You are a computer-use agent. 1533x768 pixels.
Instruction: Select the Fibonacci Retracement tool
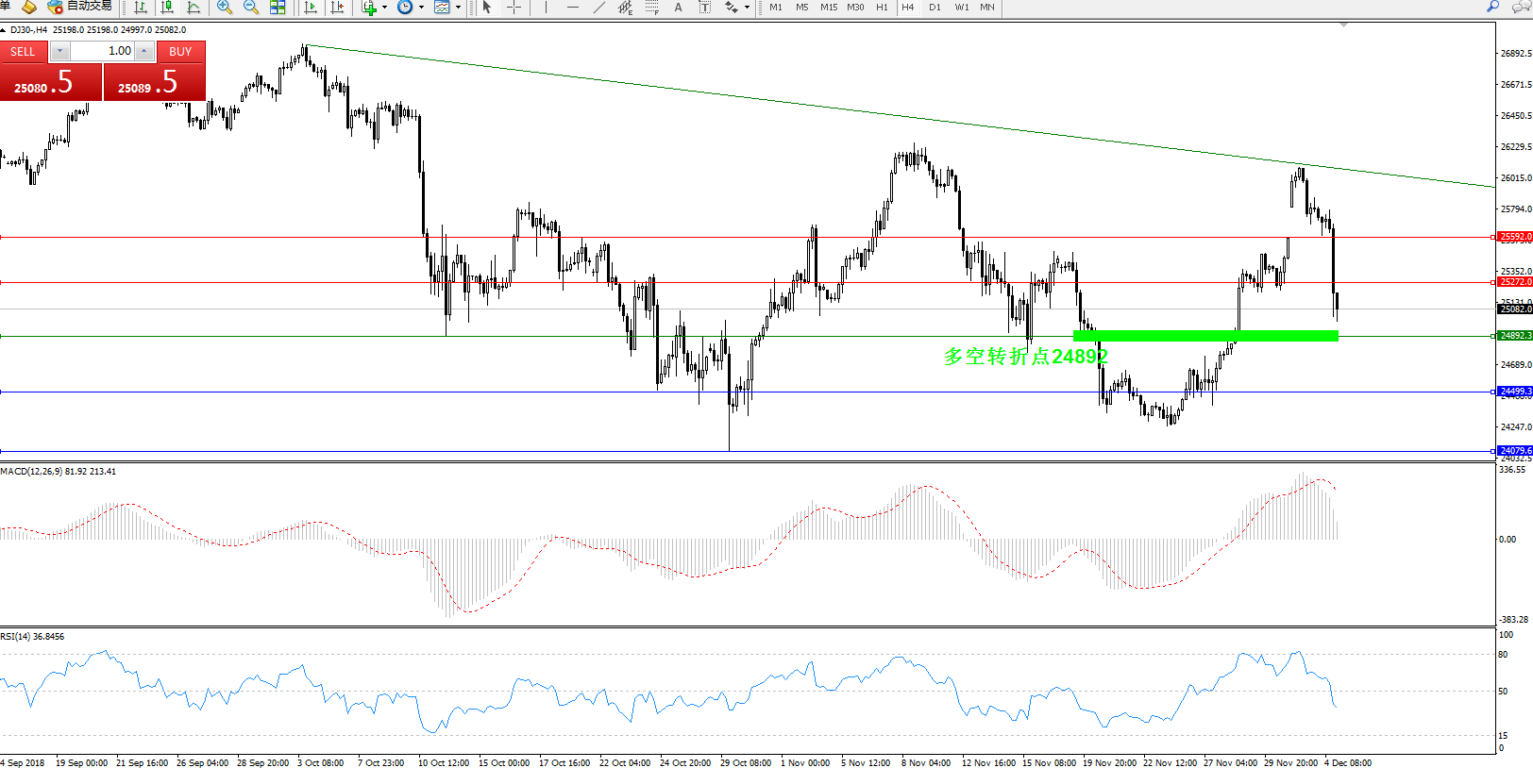tap(651, 8)
